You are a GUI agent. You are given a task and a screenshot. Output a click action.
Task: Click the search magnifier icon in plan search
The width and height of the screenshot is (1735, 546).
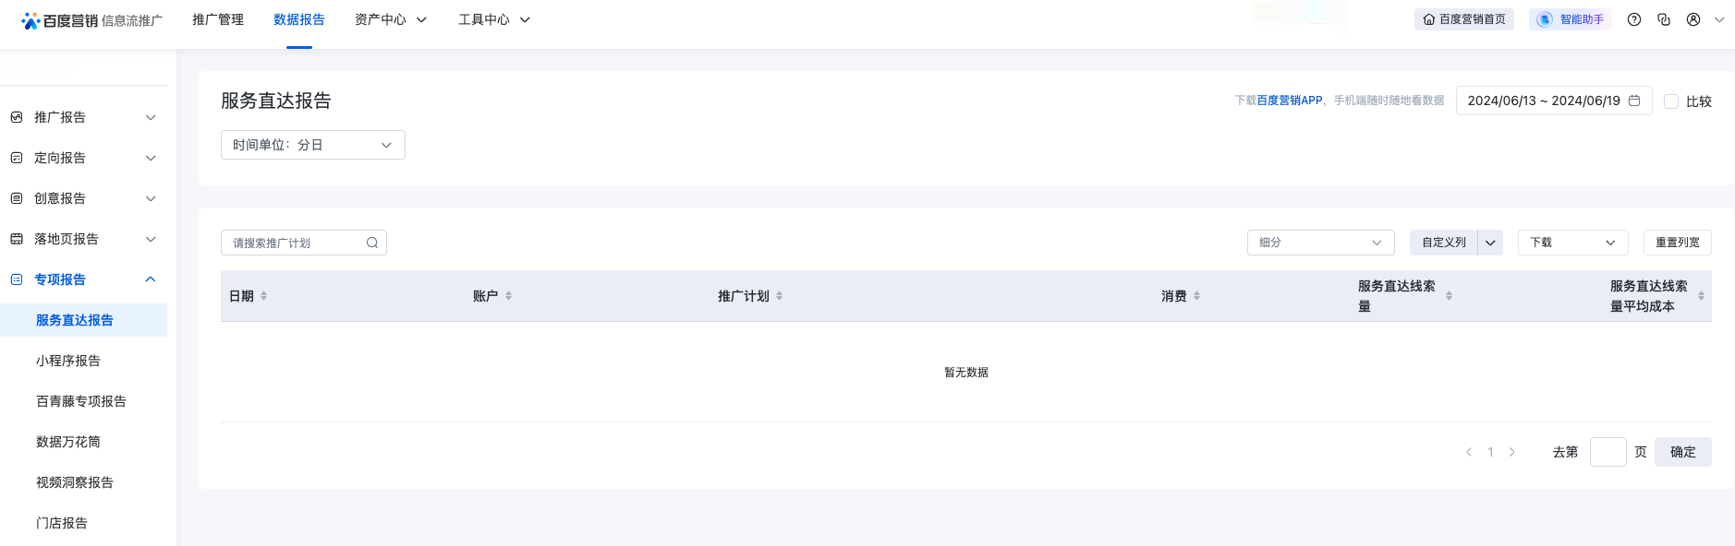click(372, 243)
